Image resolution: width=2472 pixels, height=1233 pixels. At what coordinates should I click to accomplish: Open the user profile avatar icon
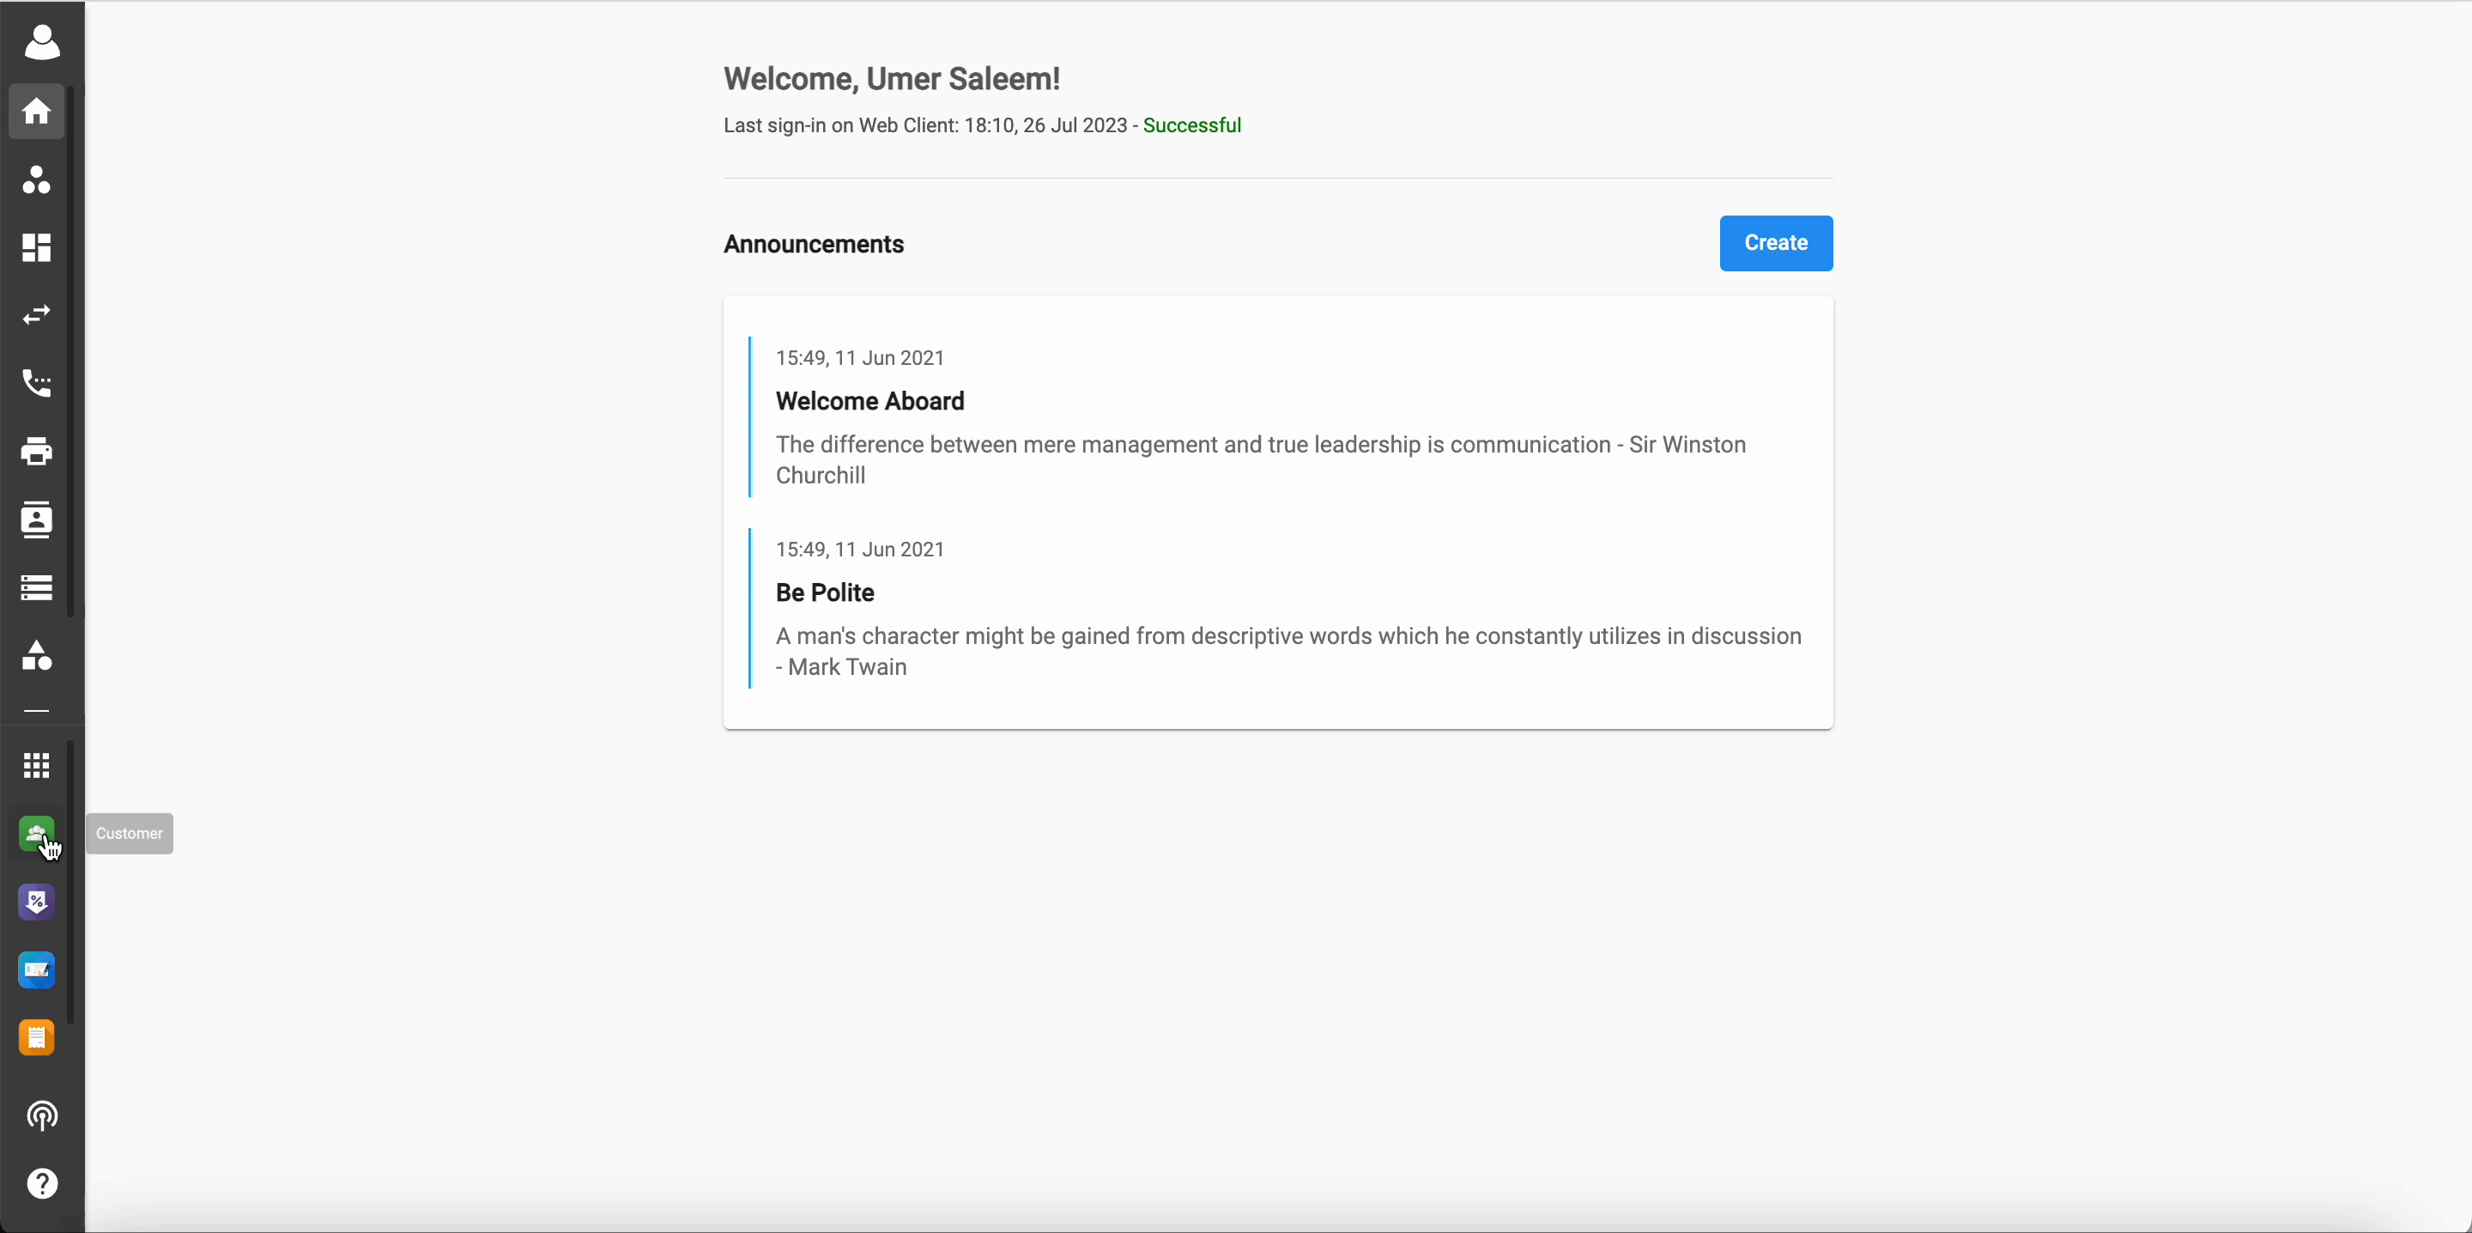click(41, 42)
